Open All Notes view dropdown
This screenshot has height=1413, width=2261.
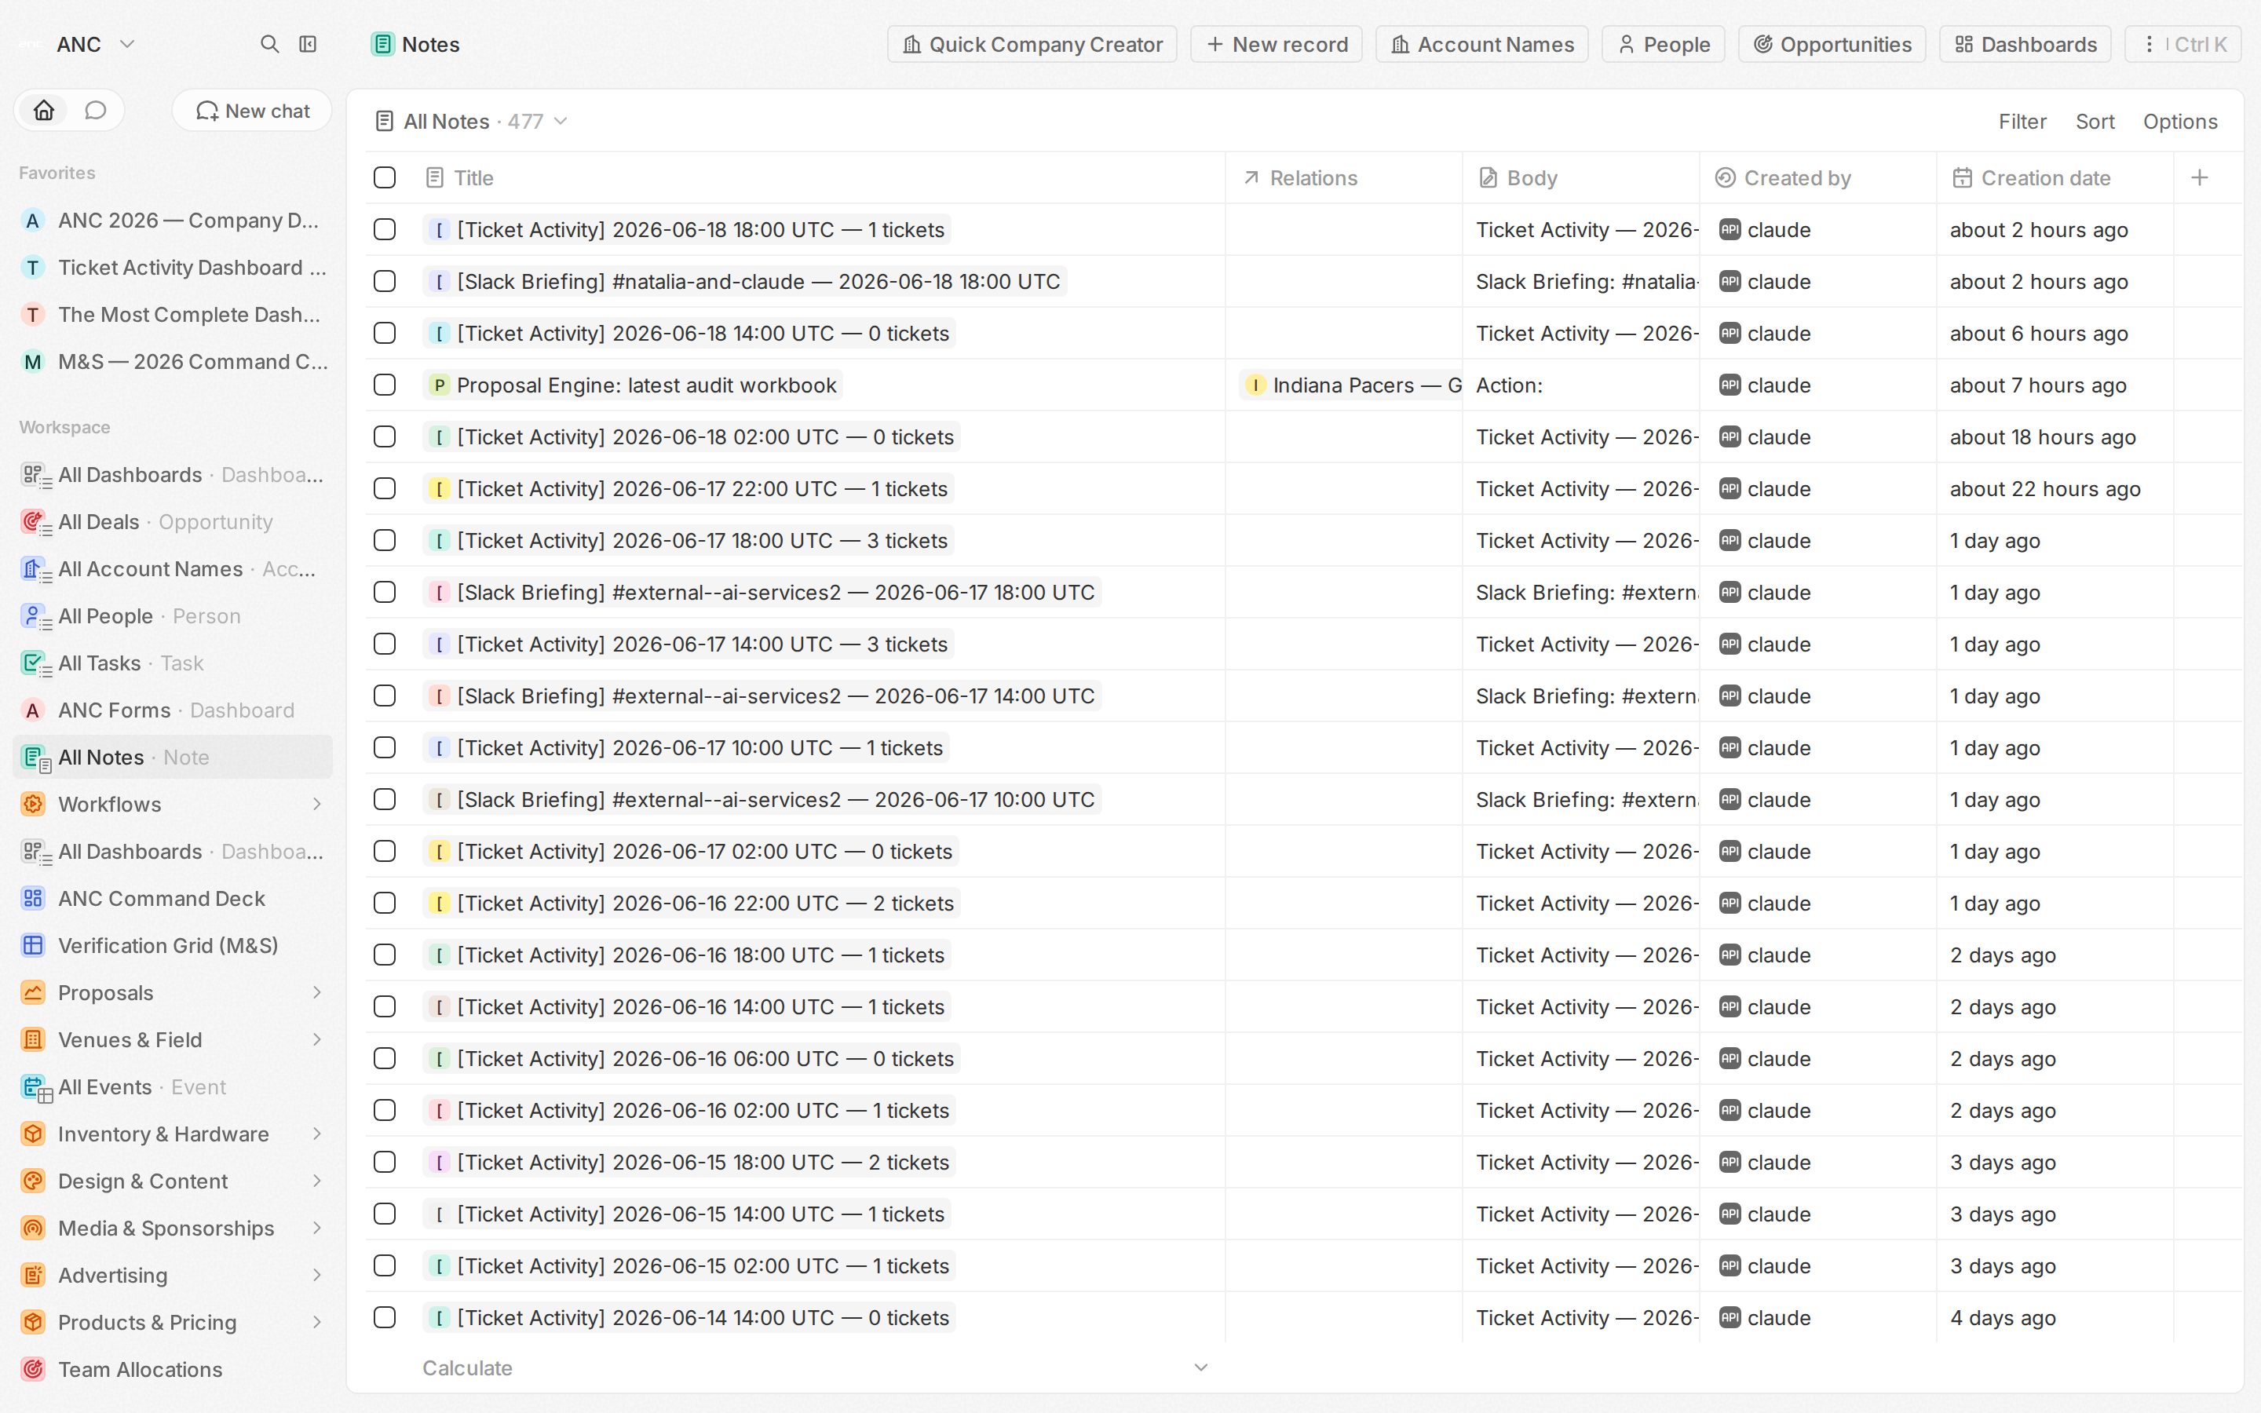[561, 122]
